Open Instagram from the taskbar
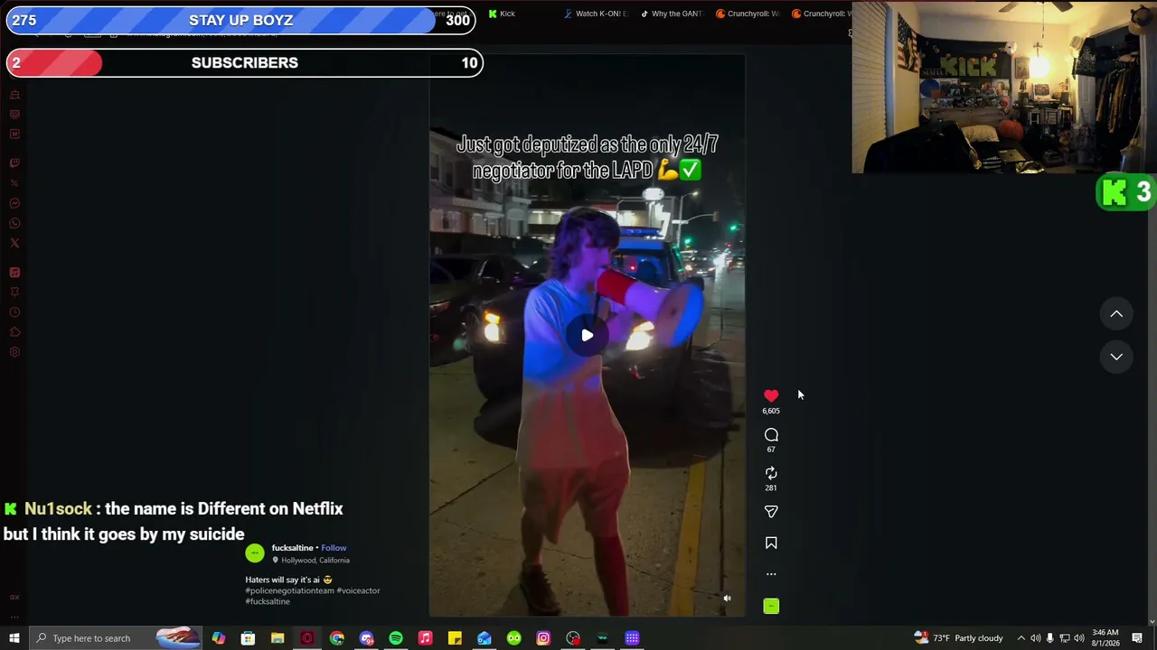Image resolution: width=1157 pixels, height=650 pixels. 543,638
